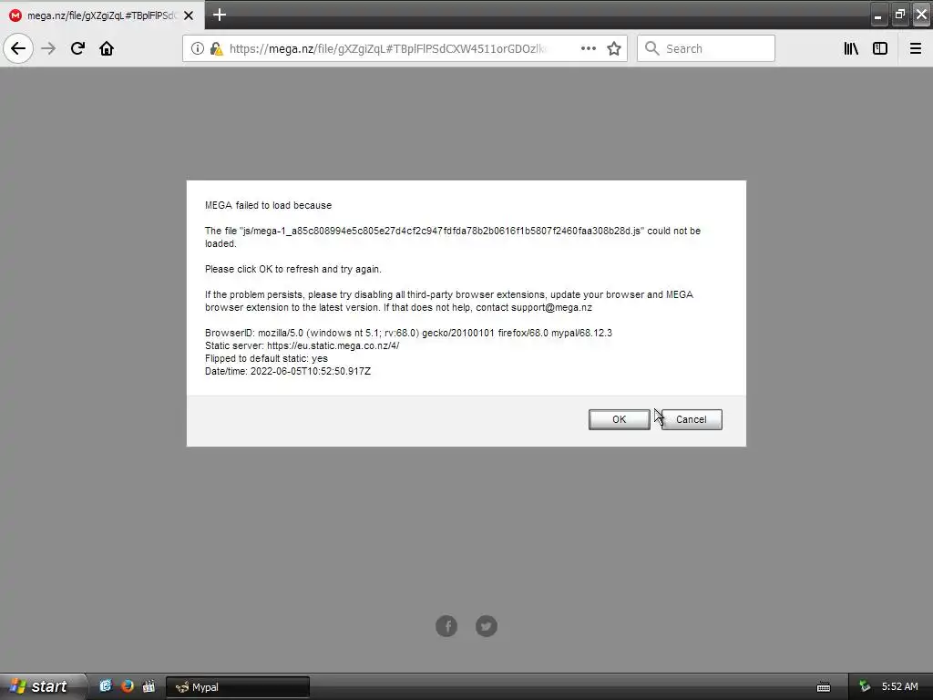
Task: Open page actions three-dot menu
Action: coord(588,48)
